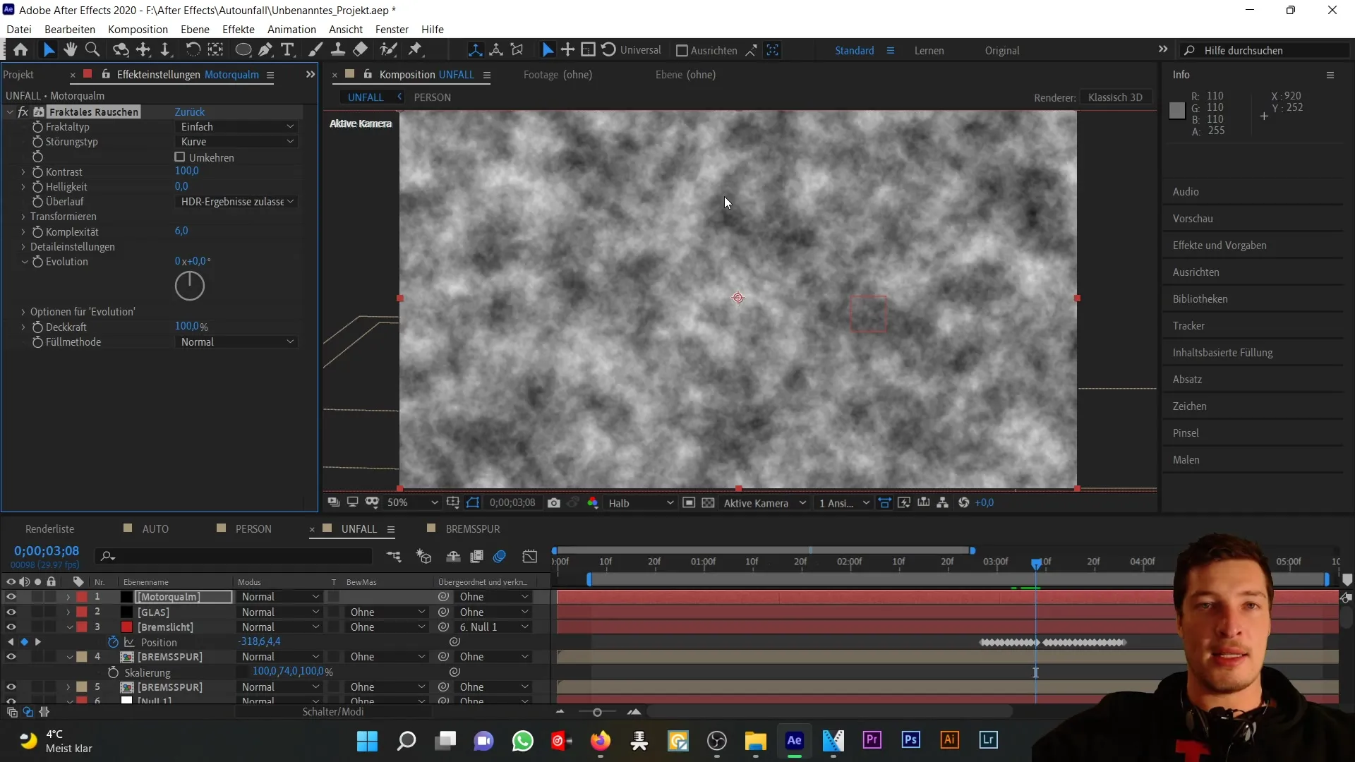Expand Transformieren property group
This screenshot has width=1355, height=762.
23,216
